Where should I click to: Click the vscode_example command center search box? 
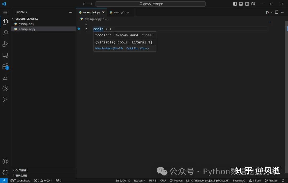(x=151, y=4)
